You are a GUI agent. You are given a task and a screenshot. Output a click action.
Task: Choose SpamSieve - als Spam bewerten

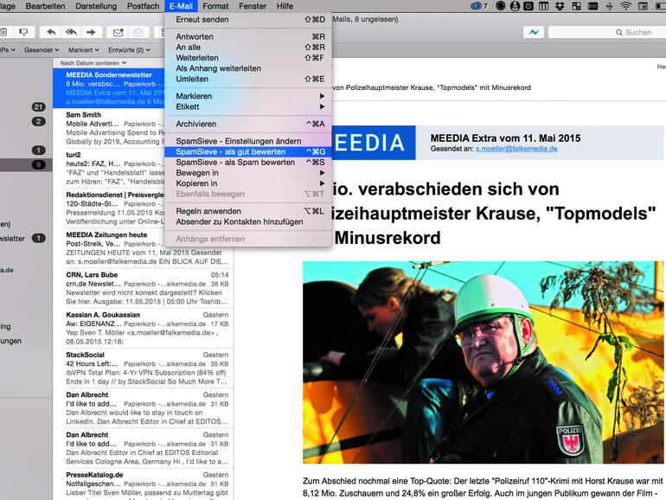click(247, 163)
